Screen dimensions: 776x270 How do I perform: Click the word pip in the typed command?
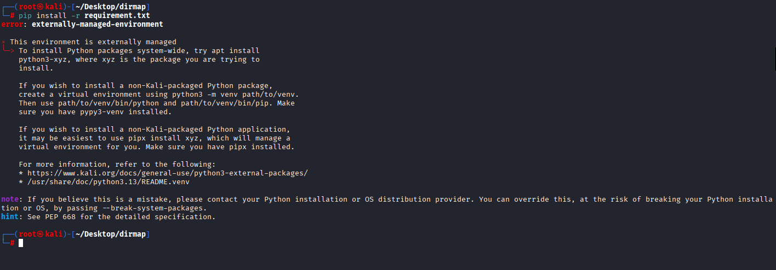point(25,16)
